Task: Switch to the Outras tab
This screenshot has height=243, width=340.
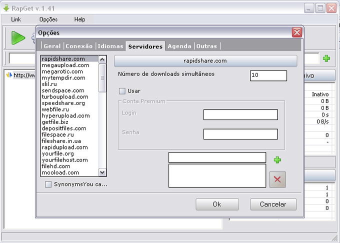Action: click(x=206, y=46)
